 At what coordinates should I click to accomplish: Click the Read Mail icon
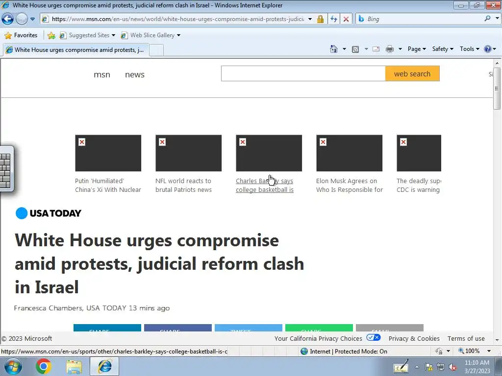(376, 49)
